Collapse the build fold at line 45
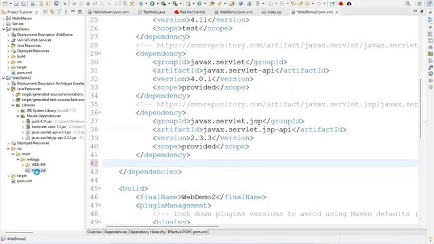The width and height of the screenshot is (434, 244). coord(100,188)
